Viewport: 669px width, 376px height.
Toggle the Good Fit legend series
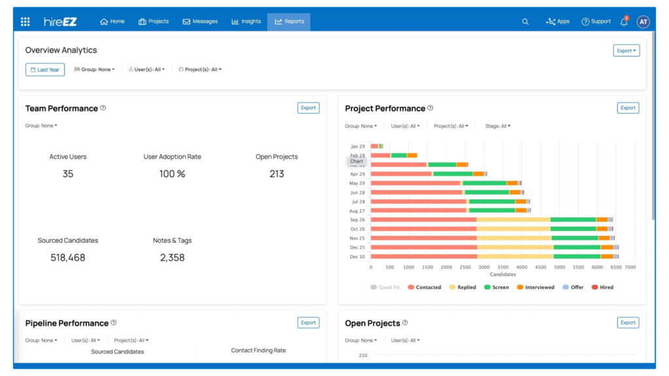coord(385,287)
